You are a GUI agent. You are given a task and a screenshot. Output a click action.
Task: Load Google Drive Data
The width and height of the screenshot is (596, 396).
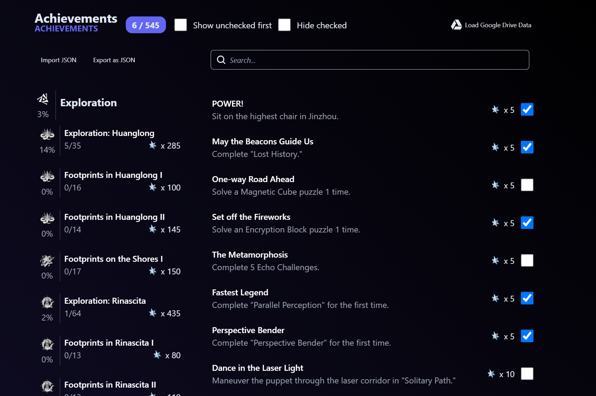(x=498, y=25)
